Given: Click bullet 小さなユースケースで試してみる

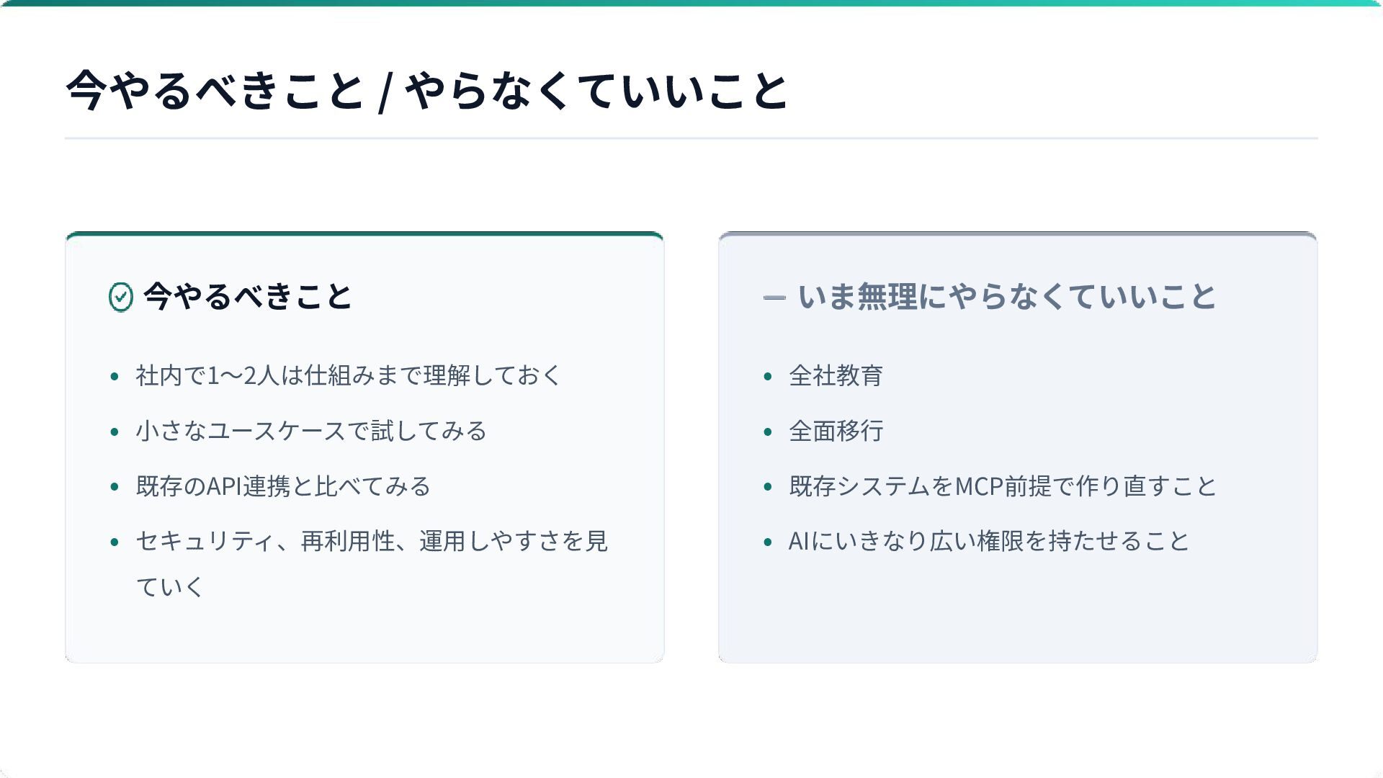Looking at the screenshot, I should (x=310, y=431).
